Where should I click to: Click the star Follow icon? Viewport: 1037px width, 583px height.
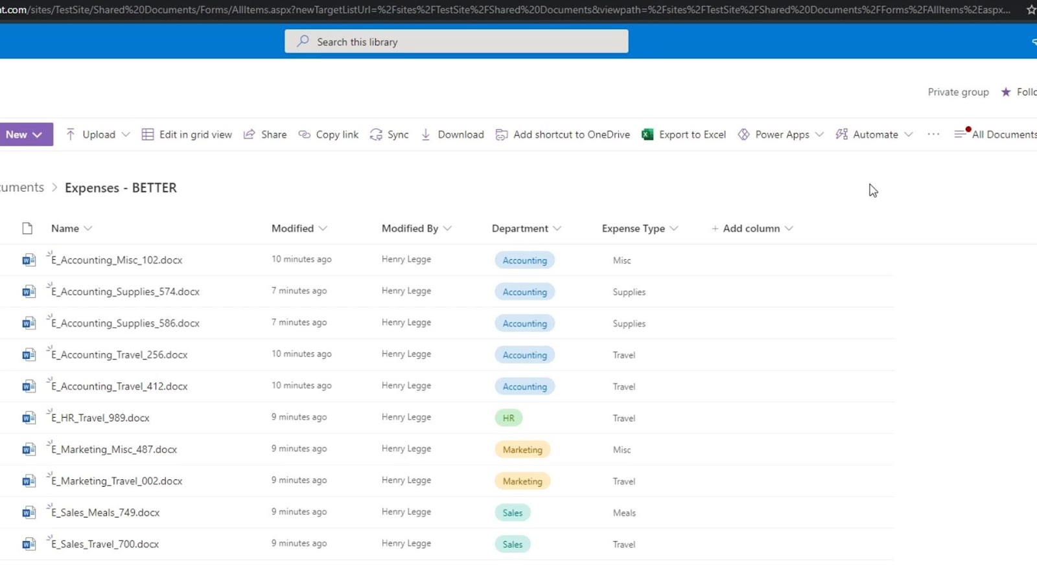(x=1006, y=92)
